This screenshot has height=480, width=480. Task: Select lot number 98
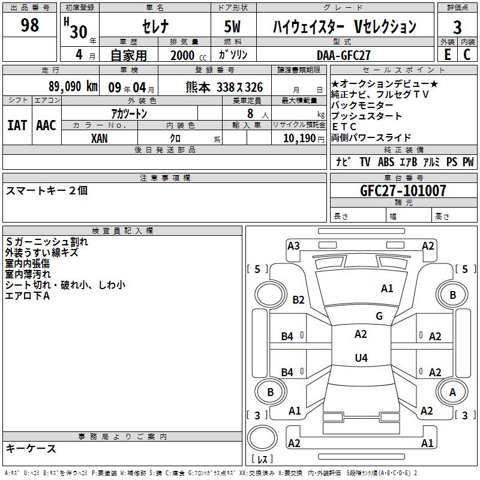coord(29,25)
